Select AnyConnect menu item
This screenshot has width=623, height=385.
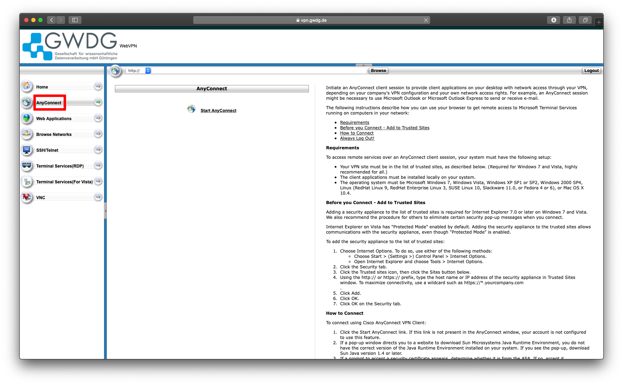coord(49,103)
